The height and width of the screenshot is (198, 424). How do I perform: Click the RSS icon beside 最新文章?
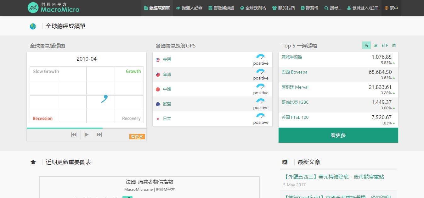[285, 162]
